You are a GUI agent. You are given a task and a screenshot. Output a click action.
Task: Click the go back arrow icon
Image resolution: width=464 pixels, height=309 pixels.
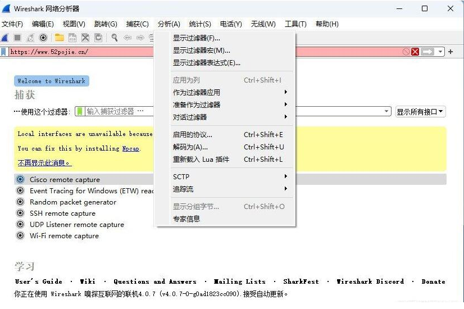(x=128, y=38)
